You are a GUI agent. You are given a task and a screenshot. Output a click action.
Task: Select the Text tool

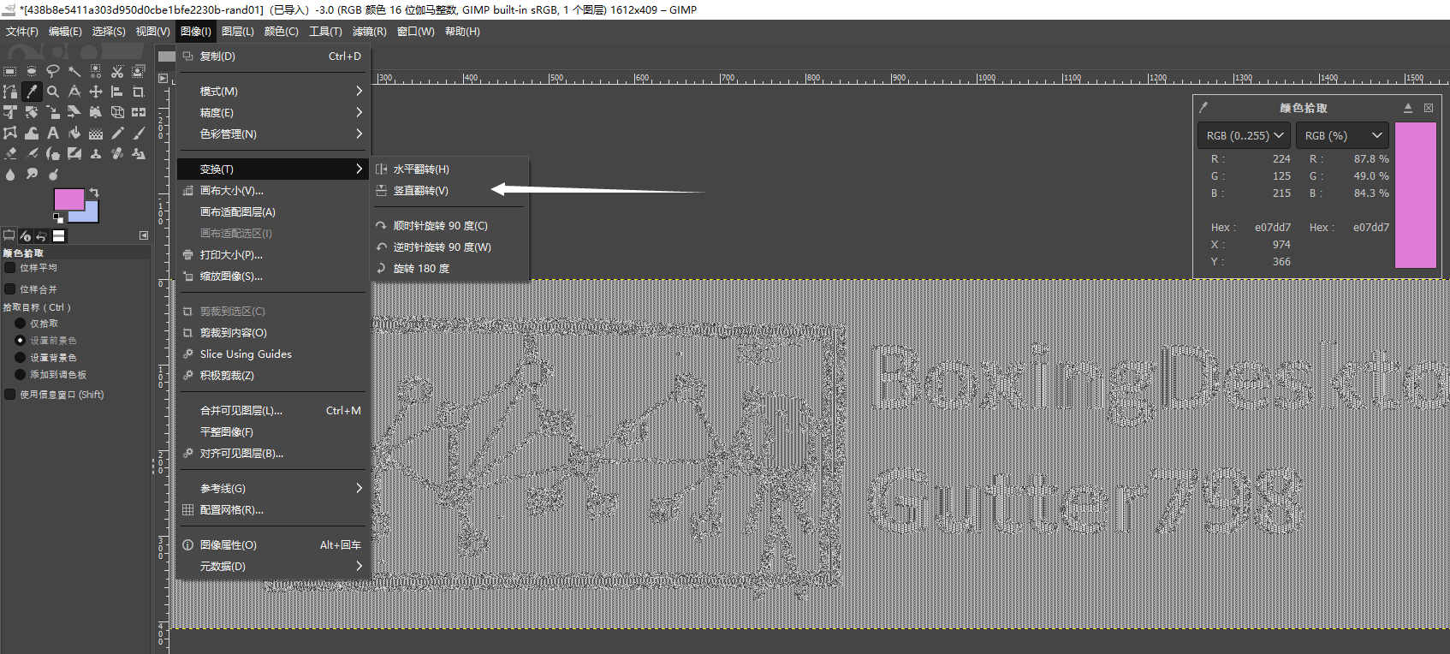tap(53, 133)
